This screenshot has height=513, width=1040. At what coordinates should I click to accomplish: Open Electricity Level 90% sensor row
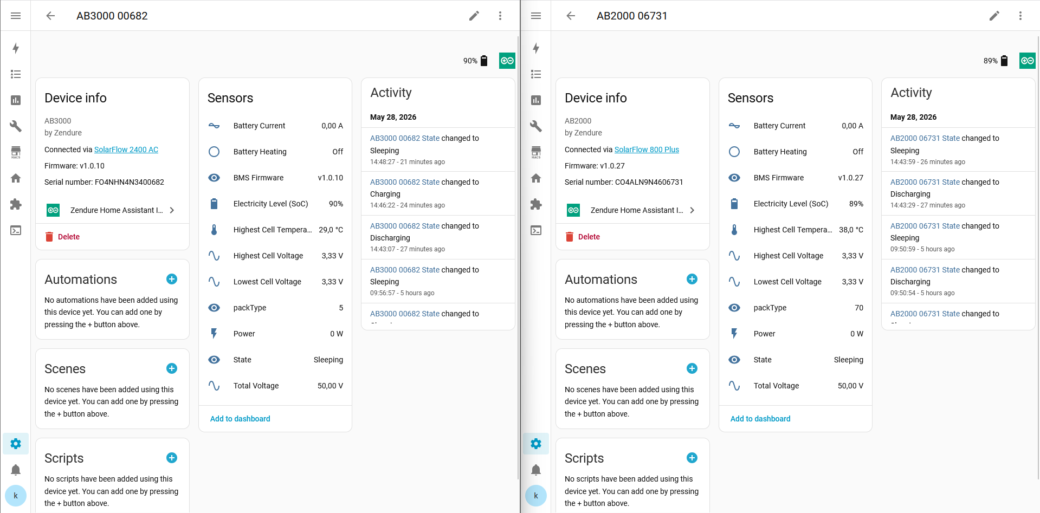(x=275, y=204)
